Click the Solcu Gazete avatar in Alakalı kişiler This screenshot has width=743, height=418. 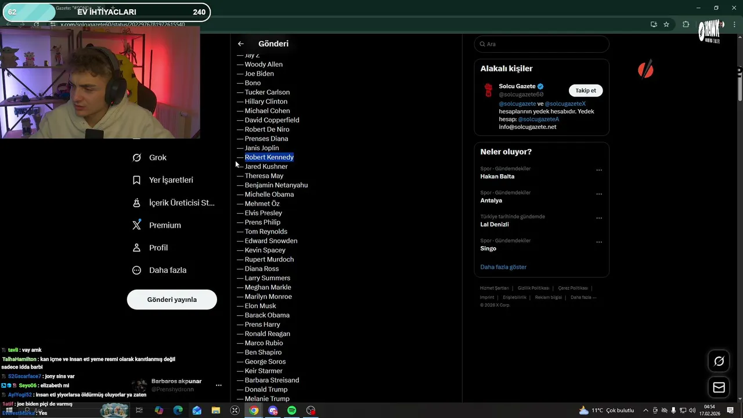(x=488, y=90)
